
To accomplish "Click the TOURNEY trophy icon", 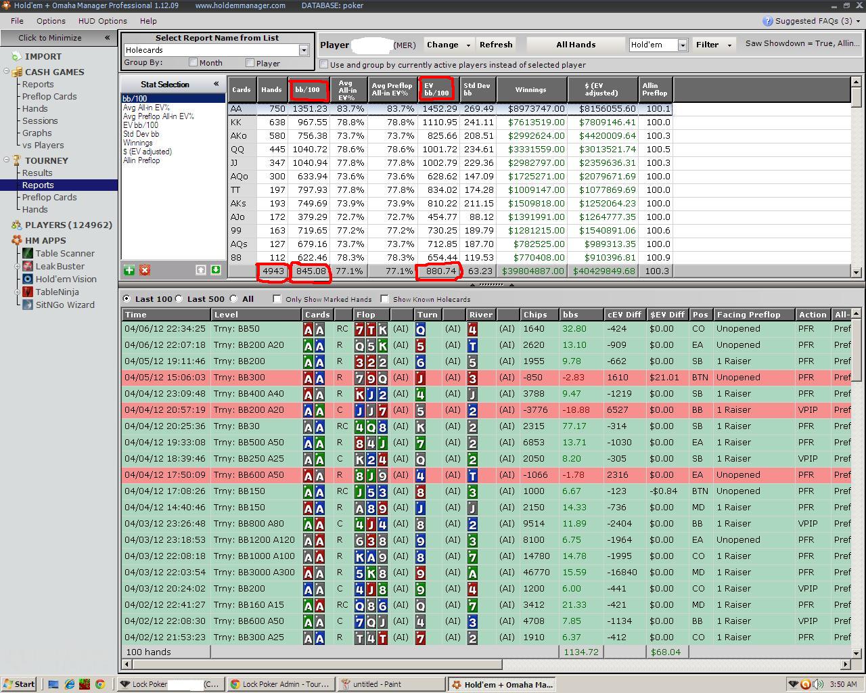I will (x=16, y=160).
